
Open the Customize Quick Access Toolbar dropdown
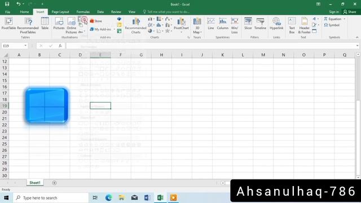42,4
